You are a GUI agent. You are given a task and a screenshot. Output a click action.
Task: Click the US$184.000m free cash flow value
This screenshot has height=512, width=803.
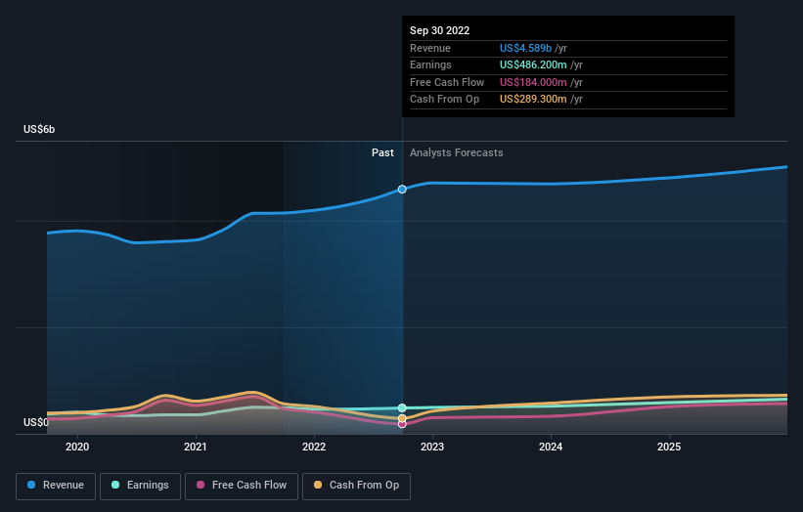coord(533,82)
